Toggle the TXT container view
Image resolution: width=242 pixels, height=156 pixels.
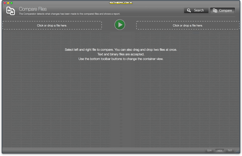[230, 151]
